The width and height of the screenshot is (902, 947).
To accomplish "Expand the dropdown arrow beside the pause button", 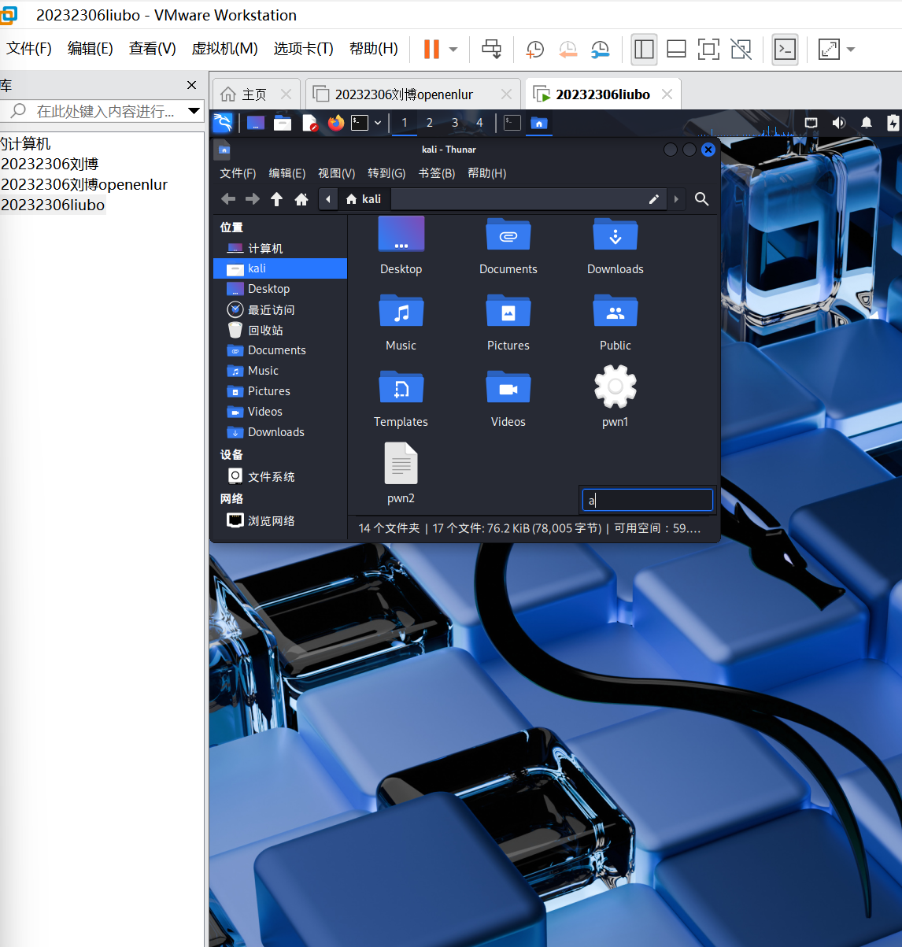I will (453, 50).
